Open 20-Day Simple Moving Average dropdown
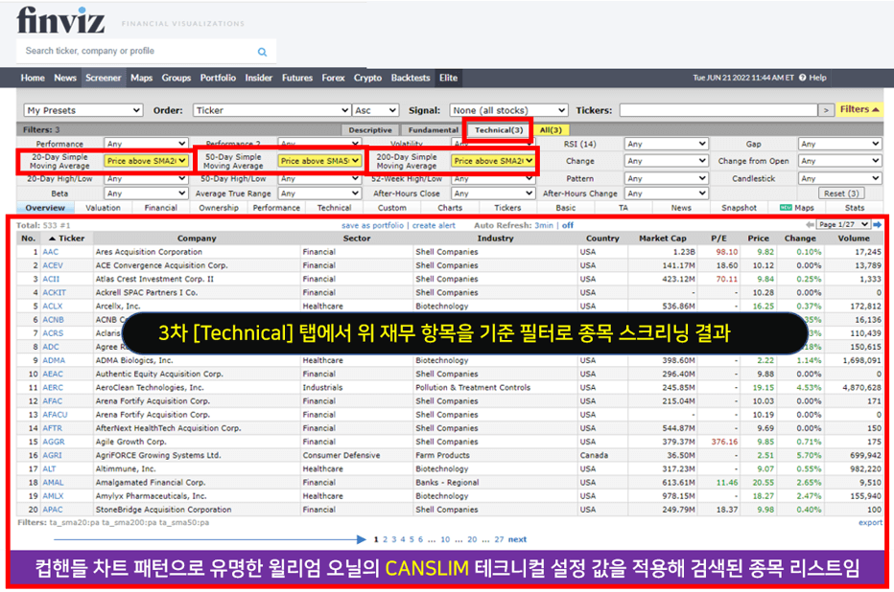The height and width of the screenshot is (592, 894). (146, 161)
